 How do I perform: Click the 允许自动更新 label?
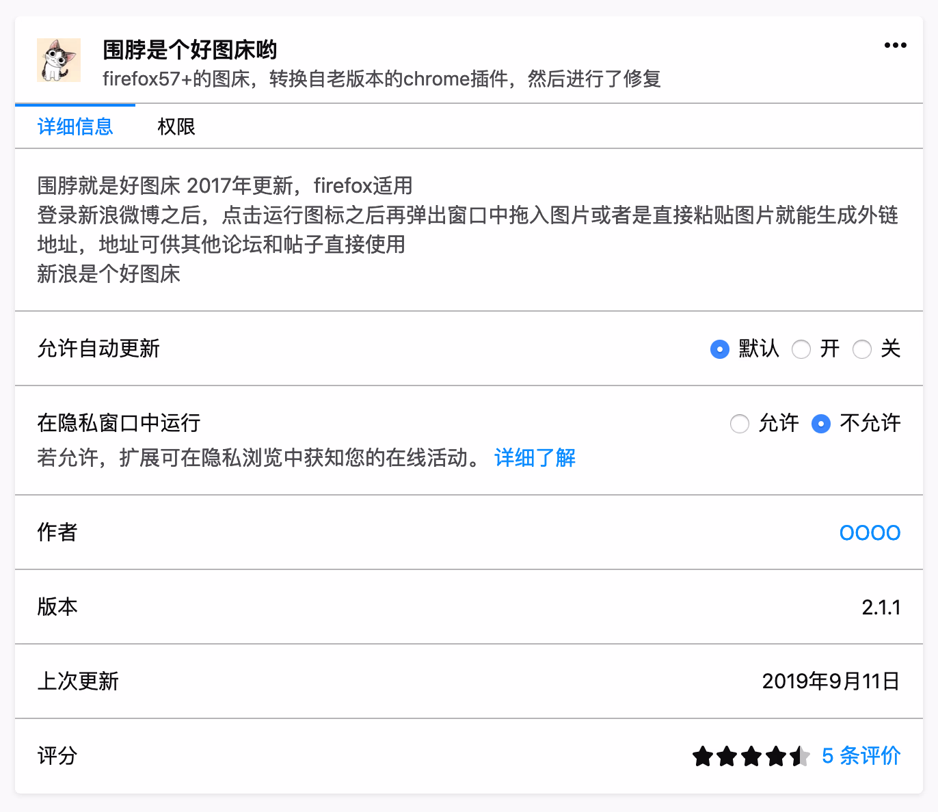(x=98, y=349)
